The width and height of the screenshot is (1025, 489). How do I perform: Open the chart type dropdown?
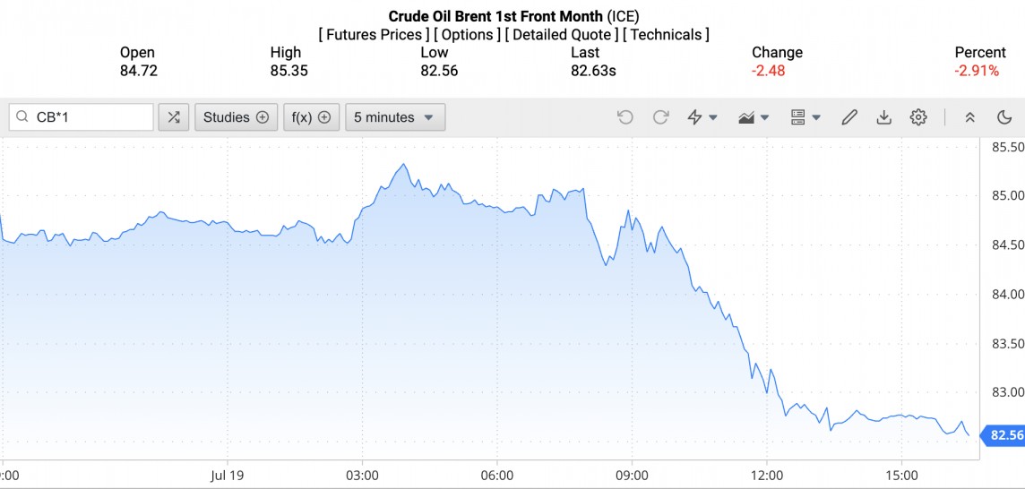pyautogui.click(x=754, y=117)
